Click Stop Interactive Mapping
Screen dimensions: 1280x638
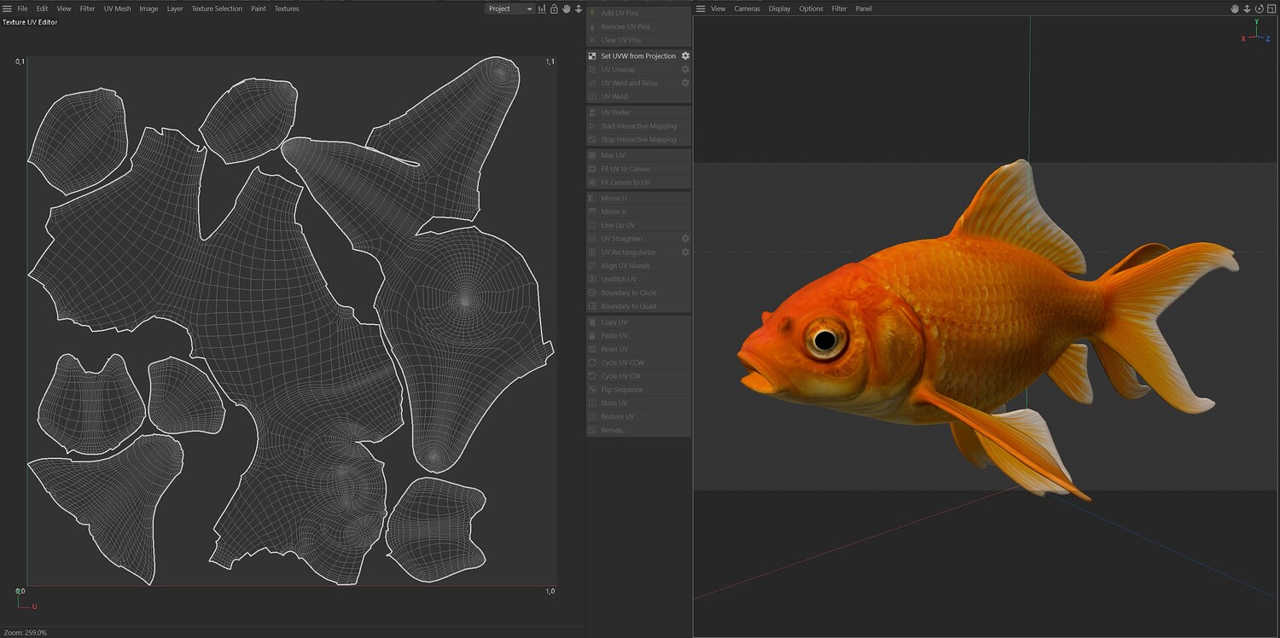click(x=638, y=139)
